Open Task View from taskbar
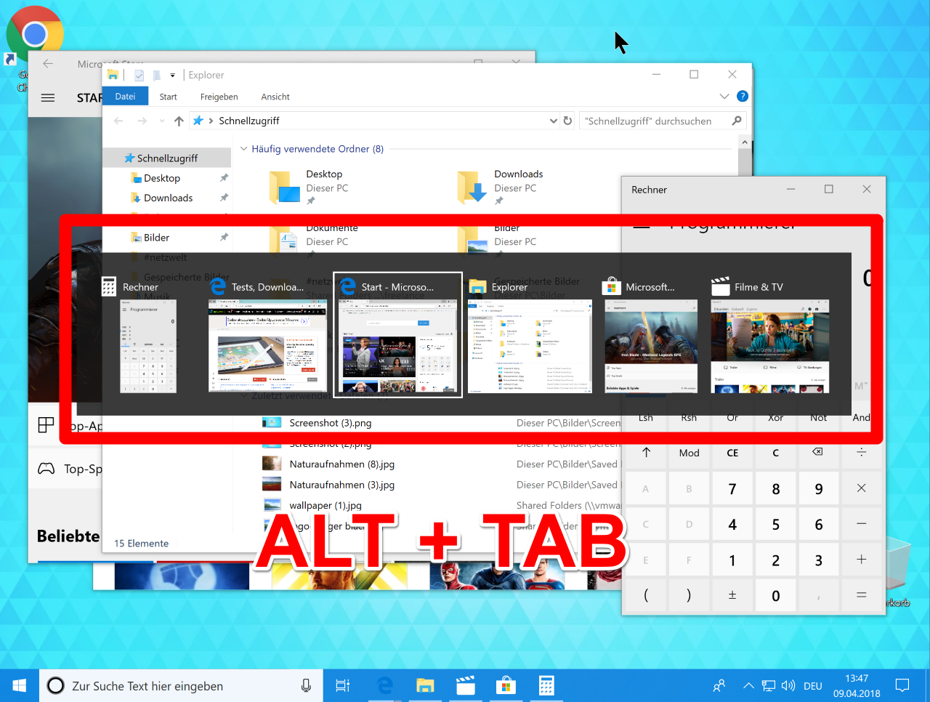930x702 pixels. 342,685
